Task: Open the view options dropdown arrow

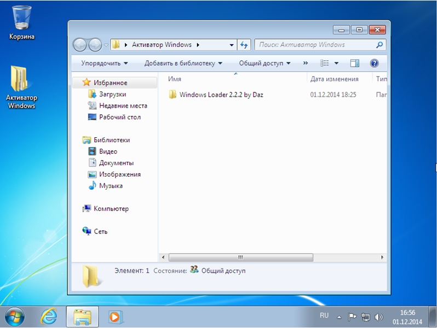Action: pos(336,63)
